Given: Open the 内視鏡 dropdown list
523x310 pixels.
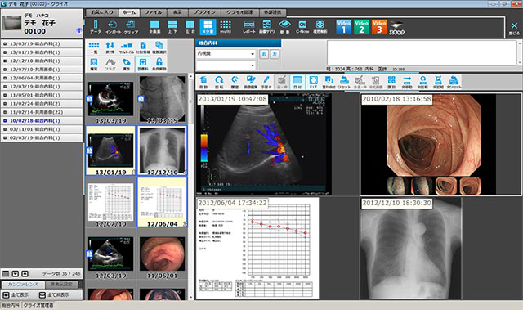Looking at the screenshot, I should (x=226, y=54).
